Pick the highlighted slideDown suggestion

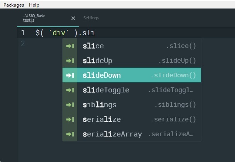[x=132, y=75]
